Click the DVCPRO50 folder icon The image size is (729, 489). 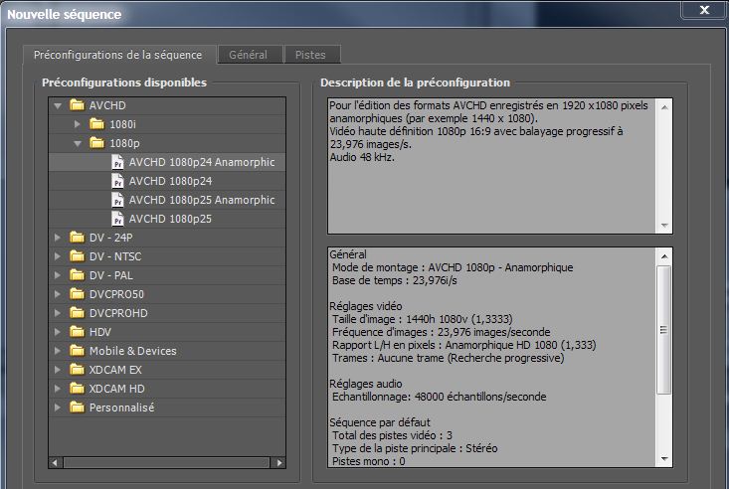pyautogui.click(x=77, y=294)
